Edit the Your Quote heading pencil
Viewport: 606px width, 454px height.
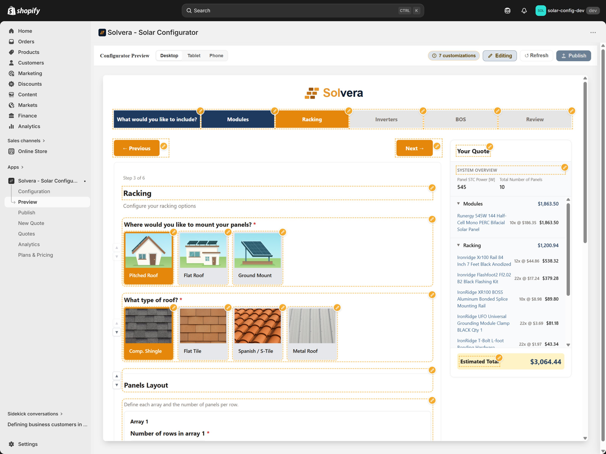[x=490, y=146]
